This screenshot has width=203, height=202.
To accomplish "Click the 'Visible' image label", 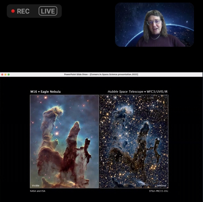I will [36, 186].
